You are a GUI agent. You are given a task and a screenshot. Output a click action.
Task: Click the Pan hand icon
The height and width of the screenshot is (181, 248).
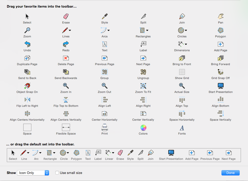[x=220, y=17]
